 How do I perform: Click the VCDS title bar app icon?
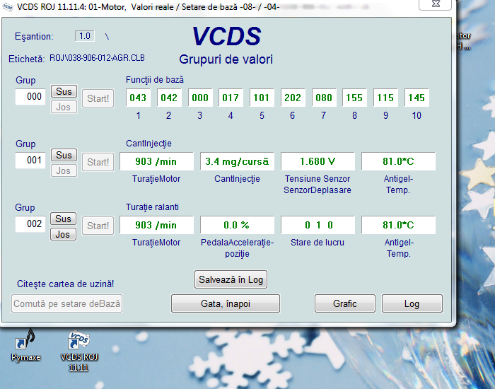point(8,6)
